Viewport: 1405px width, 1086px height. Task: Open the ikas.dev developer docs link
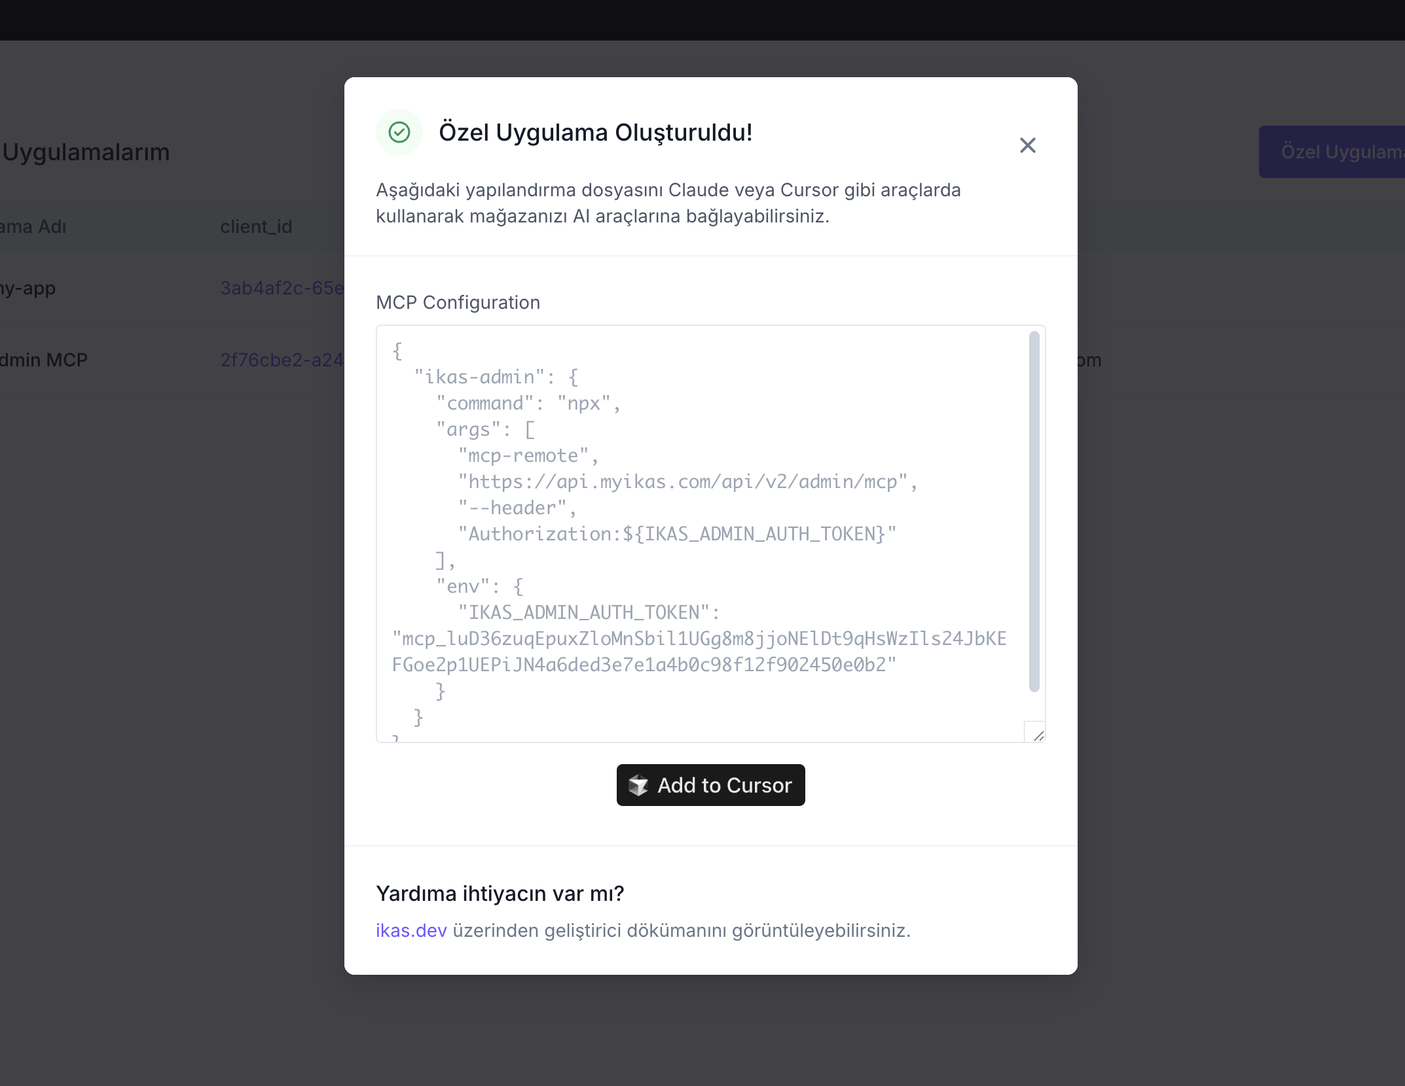(x=411, y=930)
